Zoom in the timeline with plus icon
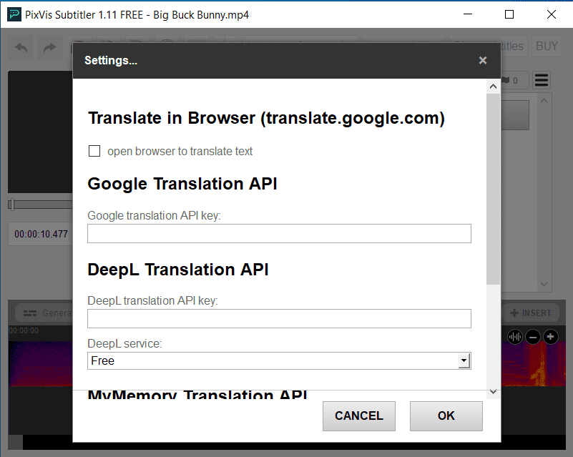 point(551,337)
